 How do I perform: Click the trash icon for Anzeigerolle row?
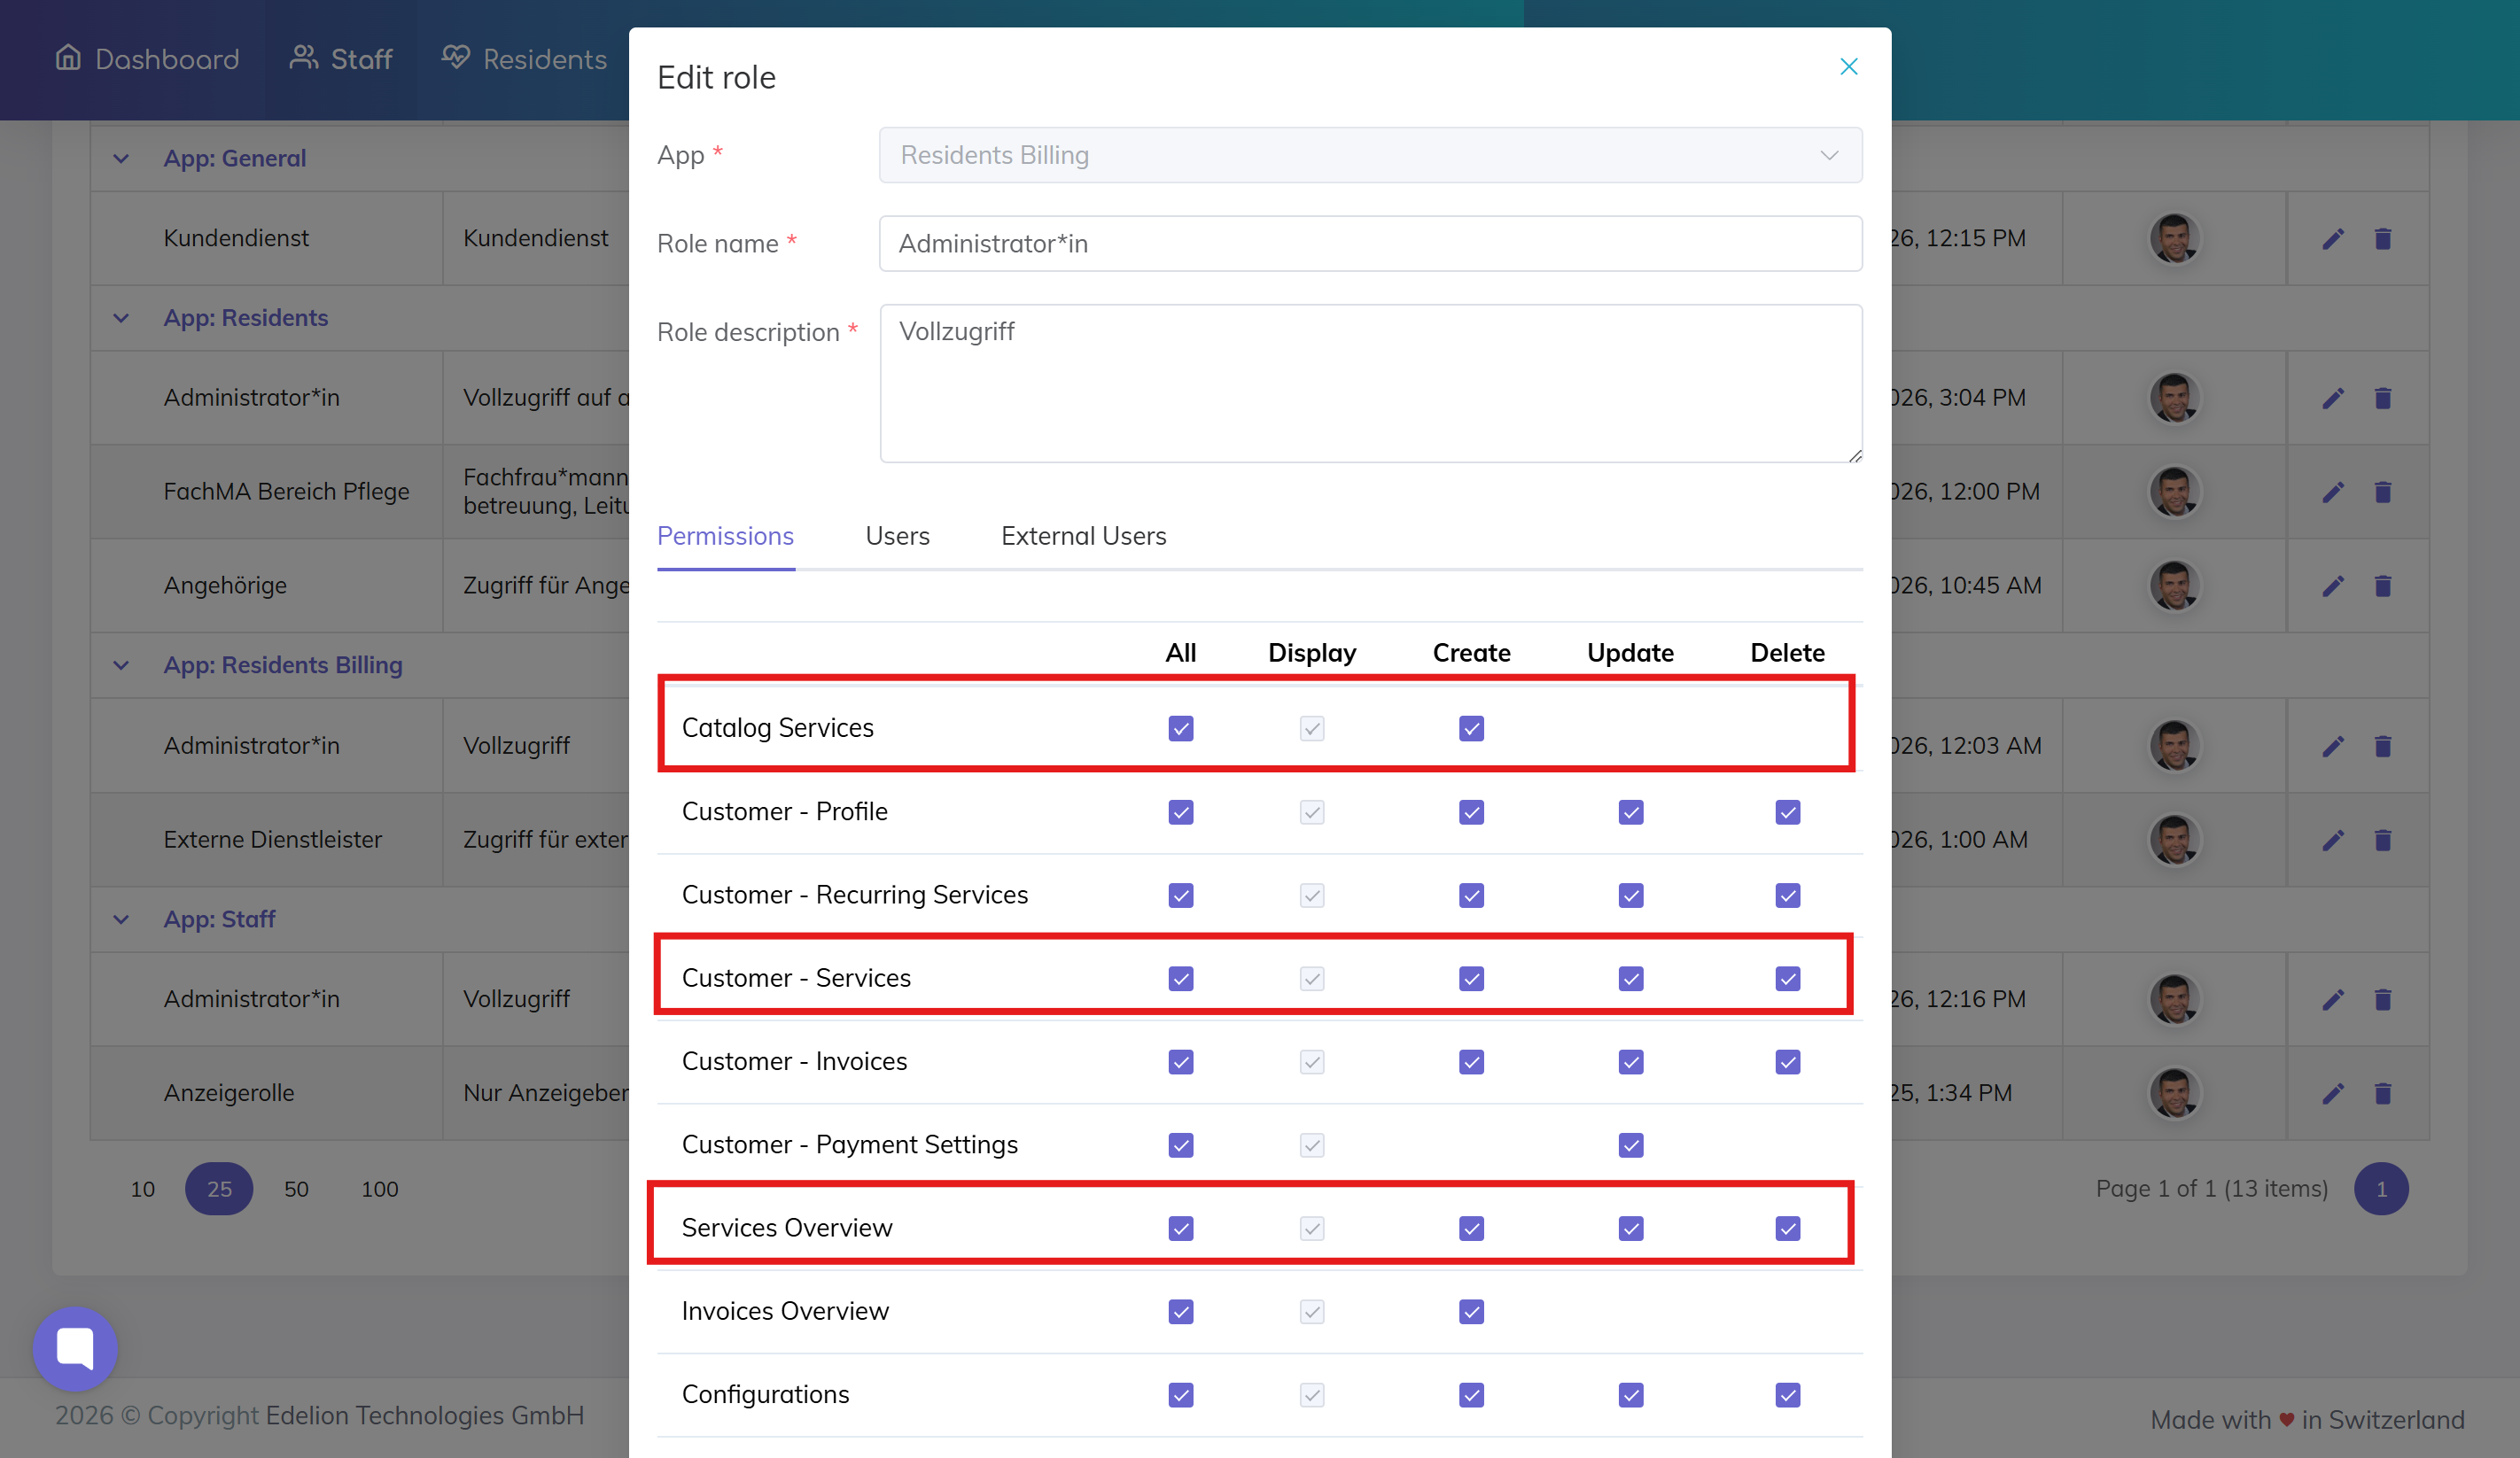(2382, 1093)
